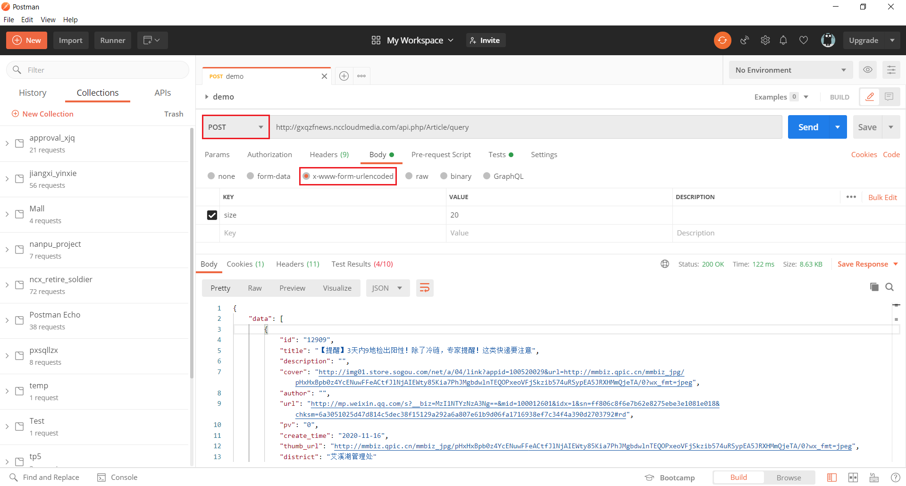The width and height of the screenshot is (906, 486).
Task: Open the No Environment dropdown
Action: coord(790,70)
